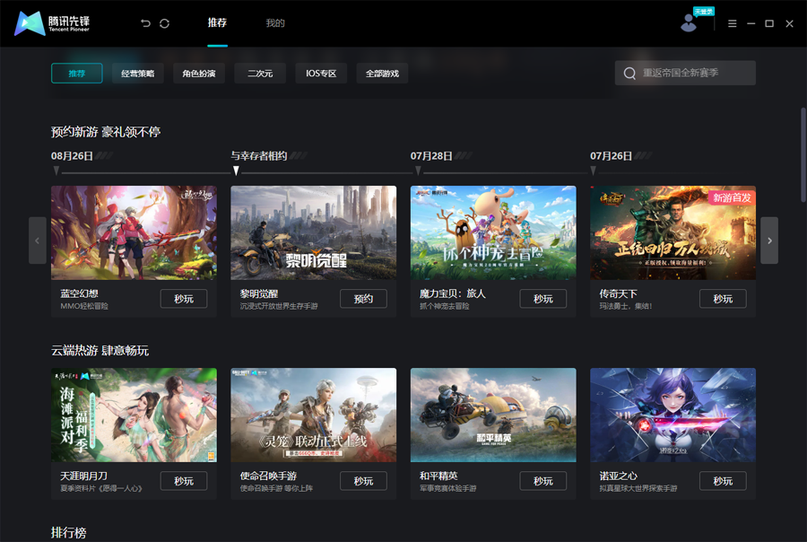The height and width of the screenshot is (542, 807).
Task: Click the Tencent Pioneer logo
Action: (52, 23)
